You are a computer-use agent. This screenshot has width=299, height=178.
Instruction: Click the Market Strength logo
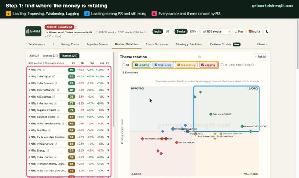click(33, 31)
